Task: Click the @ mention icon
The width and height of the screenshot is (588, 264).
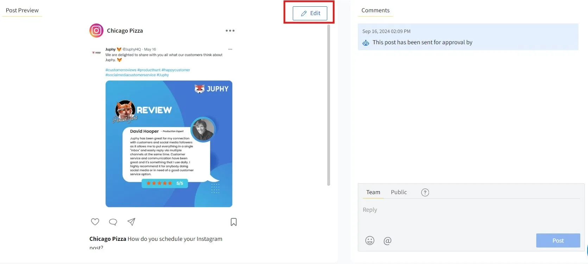Action: 387,240
